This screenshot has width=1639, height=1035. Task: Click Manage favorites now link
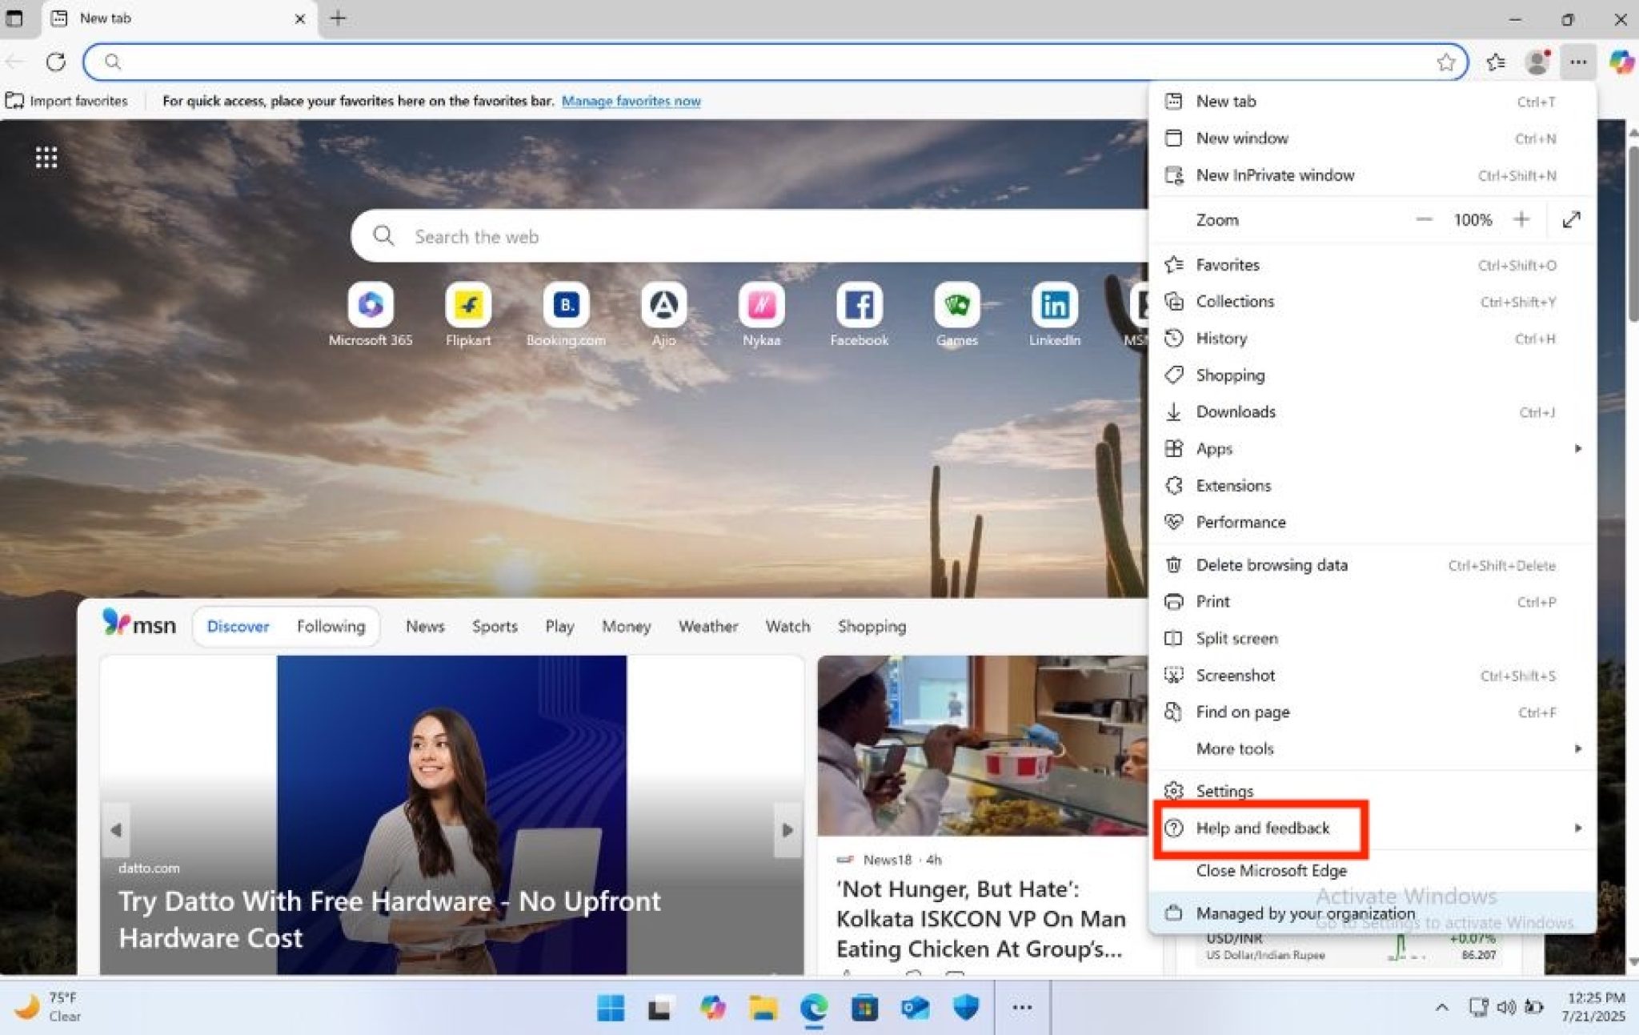(631, 101)
